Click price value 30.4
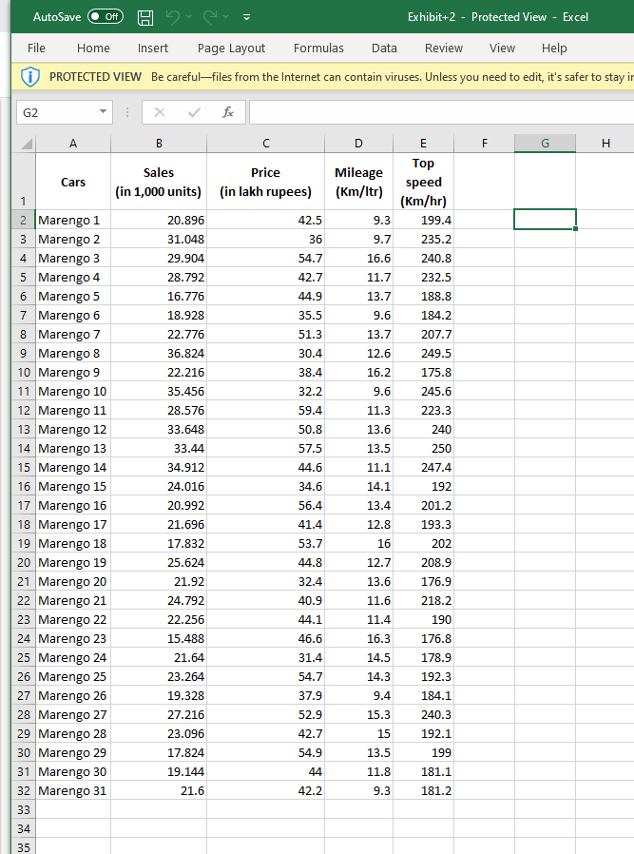Viewport: 634px width, 854px height. click(265, 354)
